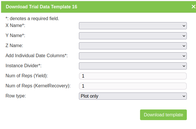Click the 'Instance Divider*:' label text

pyautogui.click(x=24, y=66)
